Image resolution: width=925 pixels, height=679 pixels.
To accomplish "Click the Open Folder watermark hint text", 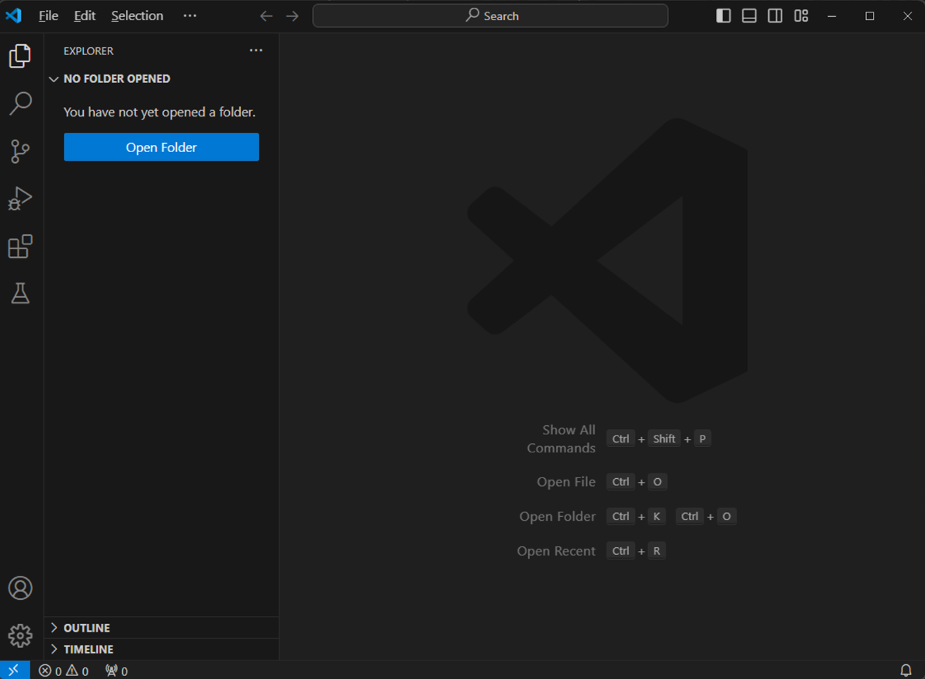I will tap(557, 516).
